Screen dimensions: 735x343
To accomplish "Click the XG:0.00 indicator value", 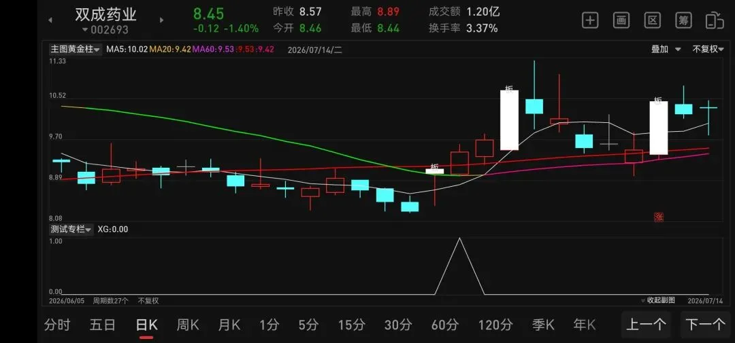I will [x=112, y=230].
